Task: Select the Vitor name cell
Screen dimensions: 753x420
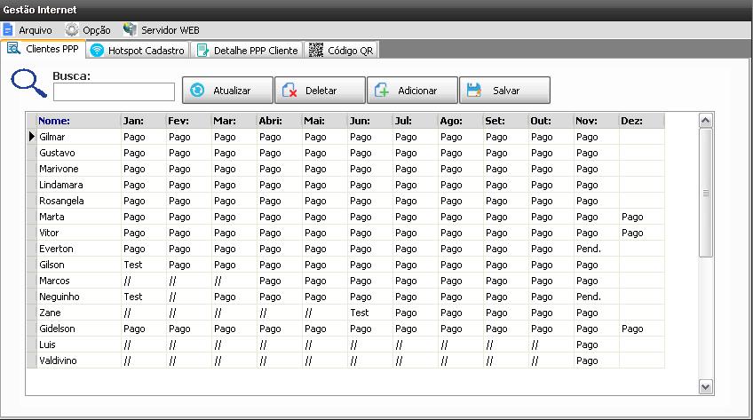Action: point(79,233)
